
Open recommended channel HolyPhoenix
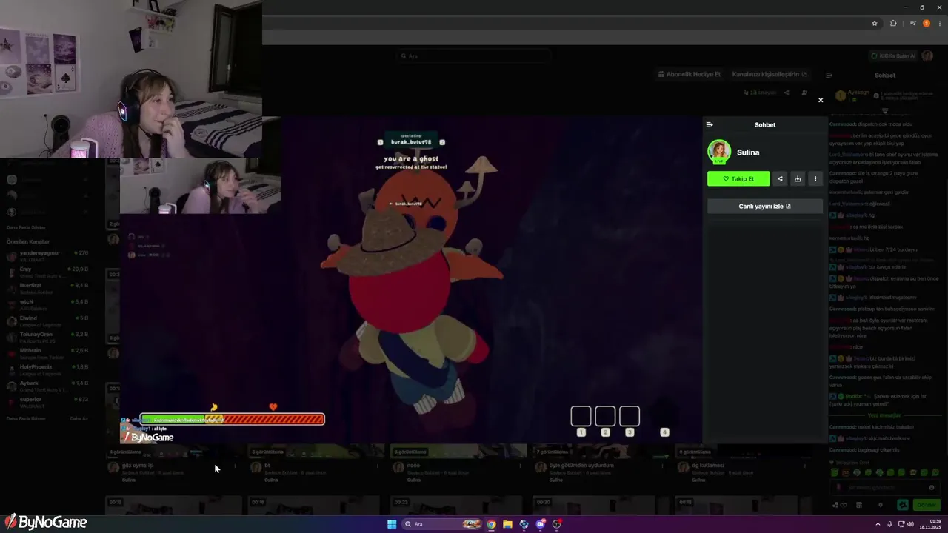[47, 369]
